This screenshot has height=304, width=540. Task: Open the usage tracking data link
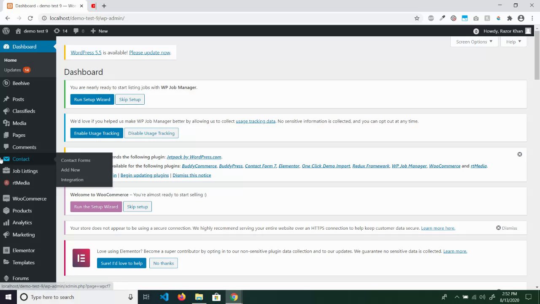pos(255,121)
